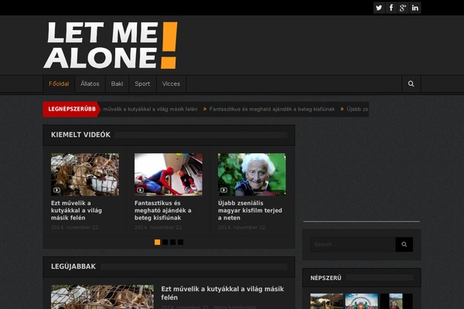Click the Spiderman video thumbnail

[x=169, y=175]
